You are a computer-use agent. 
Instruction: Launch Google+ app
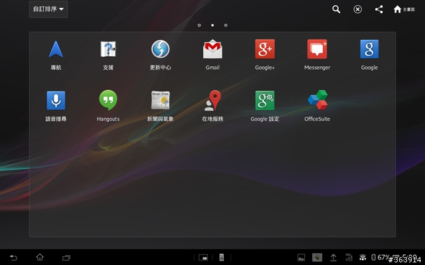click(265, 55)
